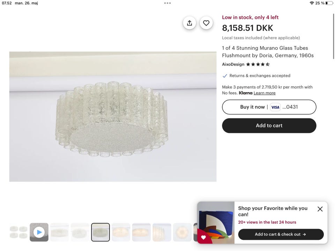Play the product video thumbnail
The height and width of the screenshot is (251, 335).
(x=39, y=232)
